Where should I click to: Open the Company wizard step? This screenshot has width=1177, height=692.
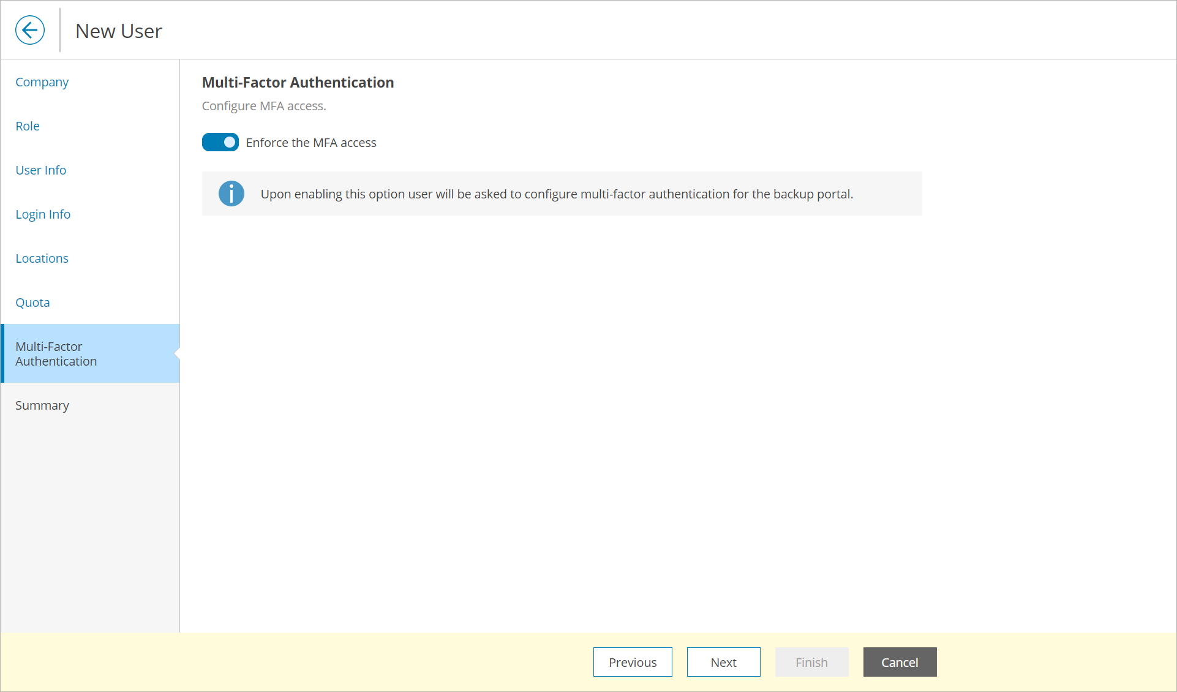point(42,82)
